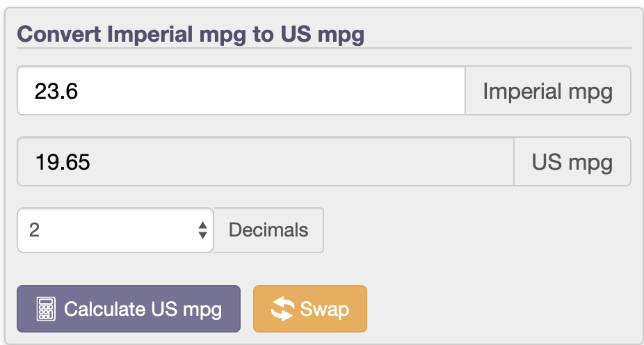Focus the Imperial mpg input field

tap(241, 90)
